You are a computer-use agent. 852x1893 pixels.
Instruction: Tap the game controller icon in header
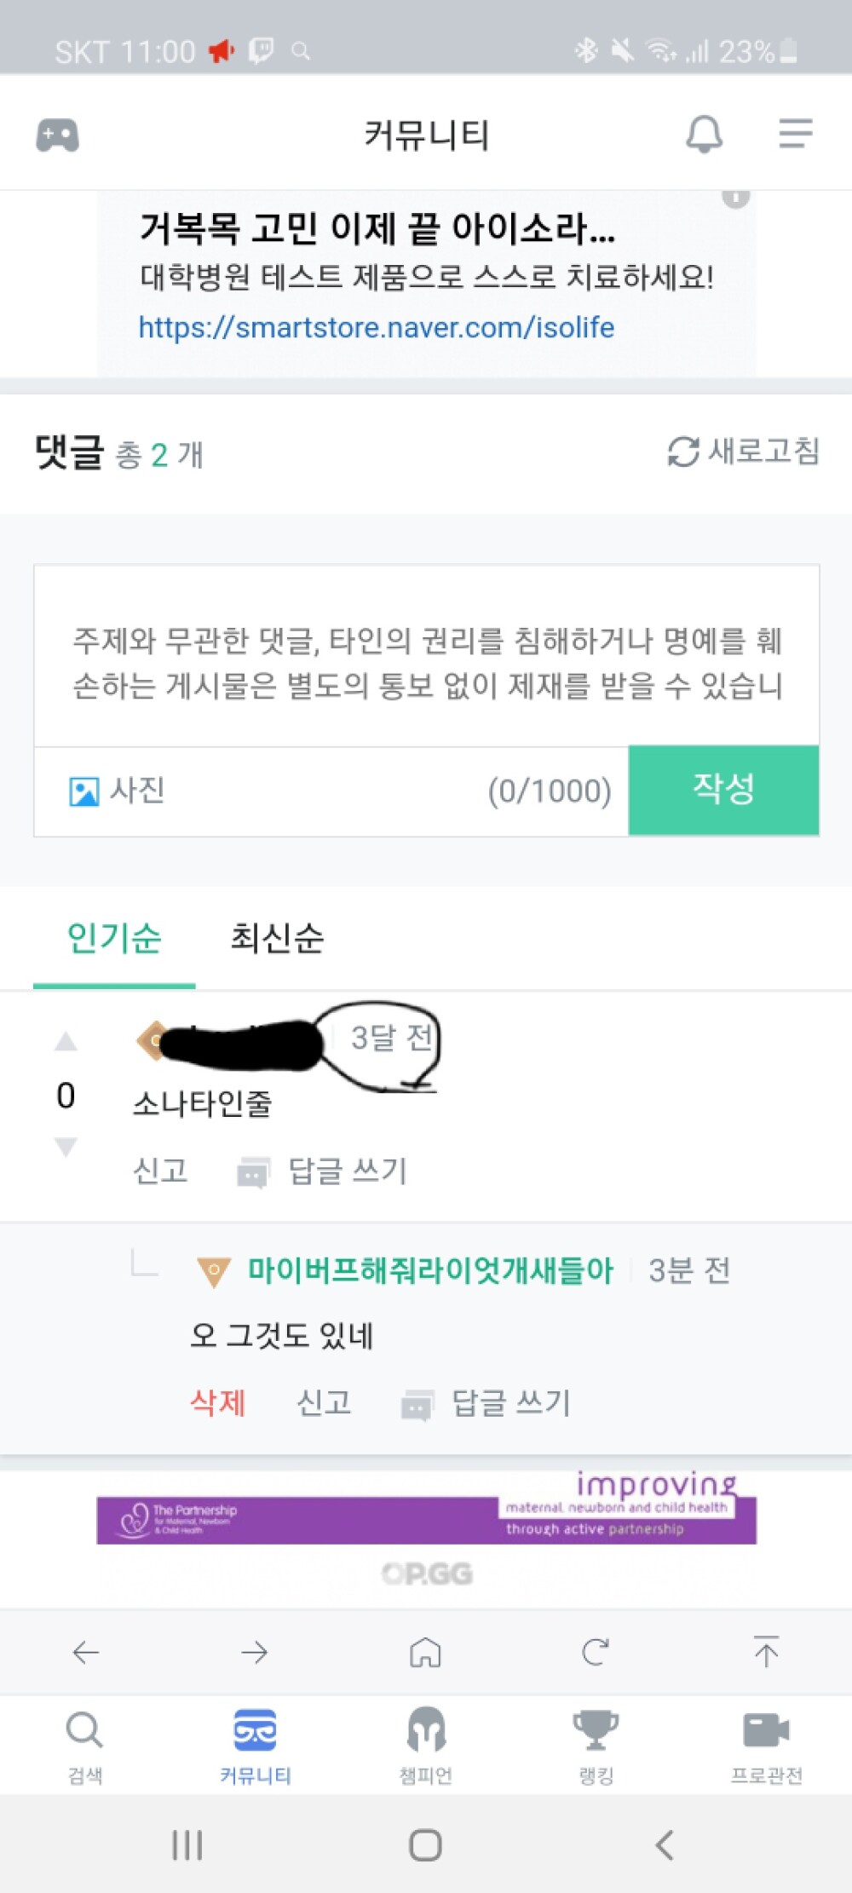(57, 135)
